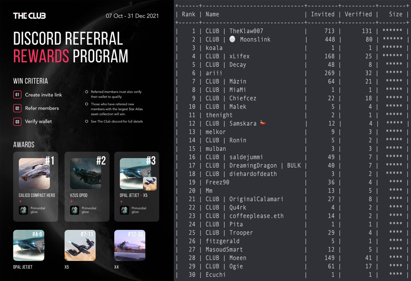Click the Verified column header
The image size is (411, 281).
pos(358,14)
